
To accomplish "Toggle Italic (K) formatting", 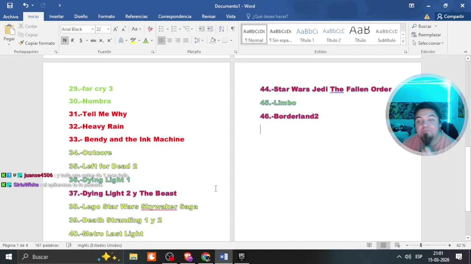I will tap(72, 40).
